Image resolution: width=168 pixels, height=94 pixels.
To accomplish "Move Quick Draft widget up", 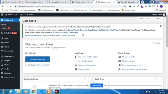I will click(x=154, y=79).
